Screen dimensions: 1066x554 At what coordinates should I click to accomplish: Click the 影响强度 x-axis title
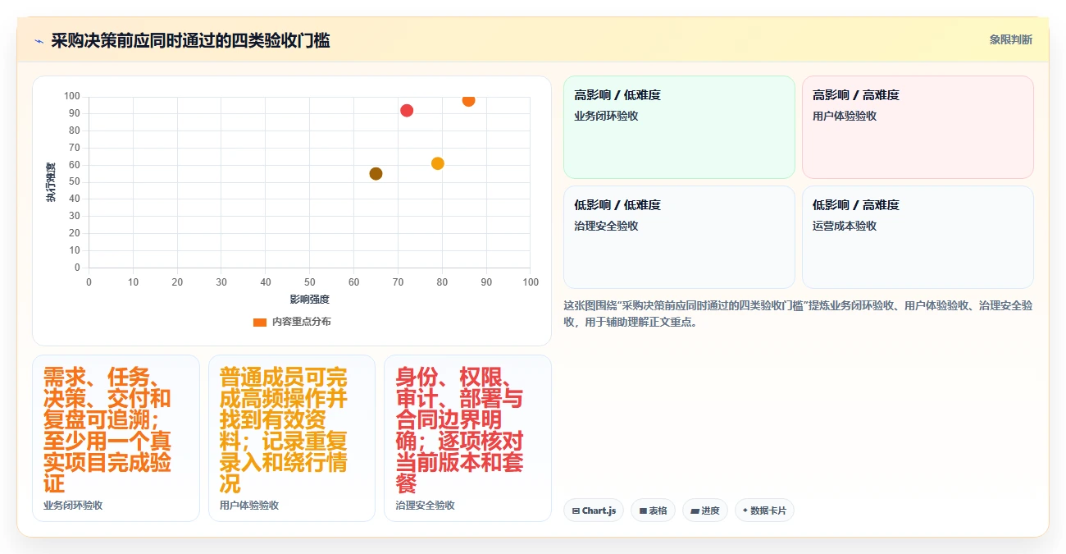point(309,300)
